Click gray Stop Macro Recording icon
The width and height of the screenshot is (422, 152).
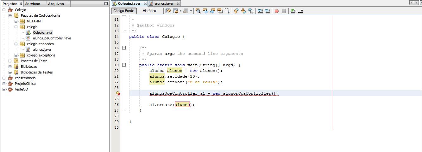tap(284, 11)
